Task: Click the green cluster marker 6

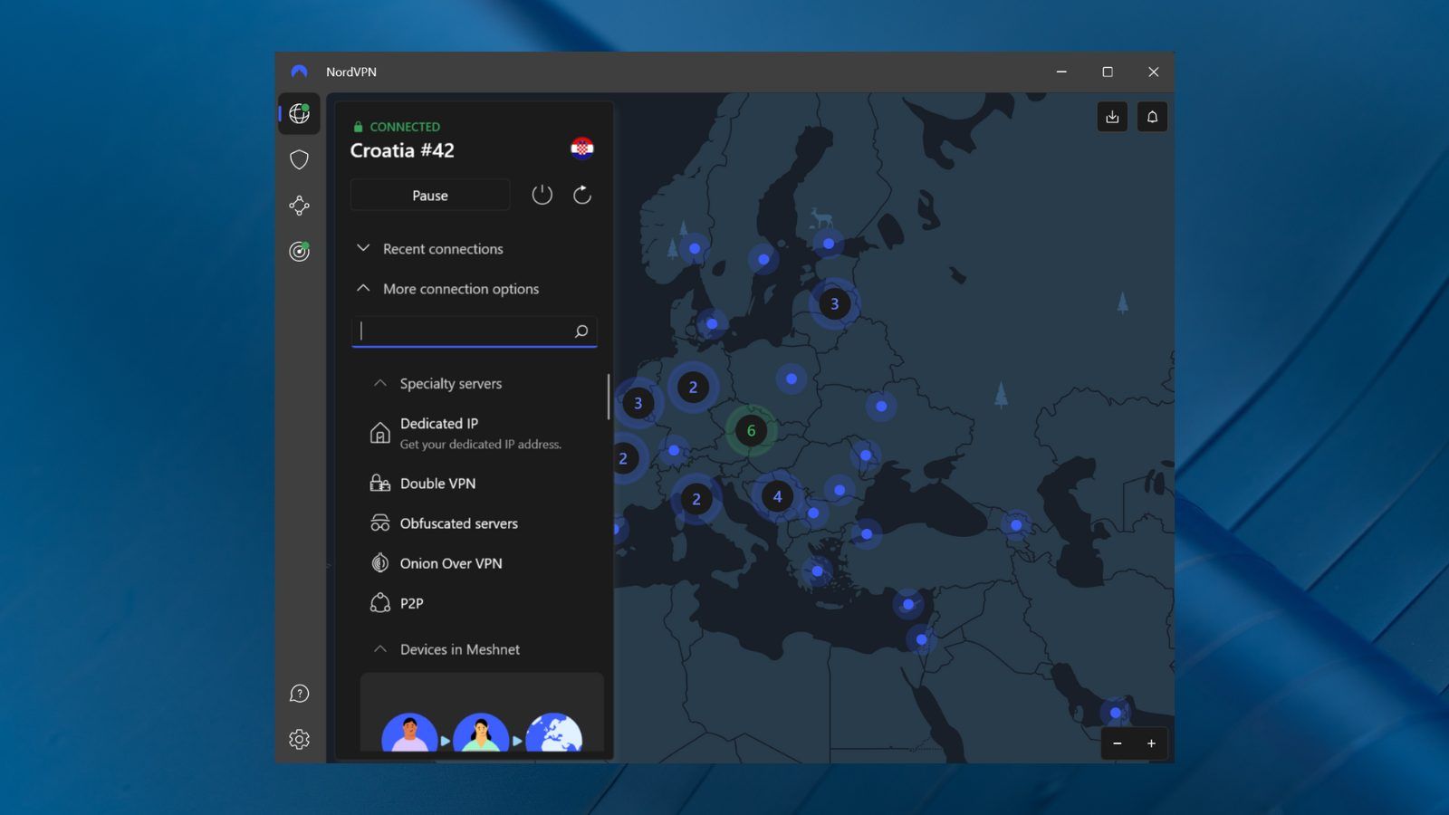Action: (751, 431)
